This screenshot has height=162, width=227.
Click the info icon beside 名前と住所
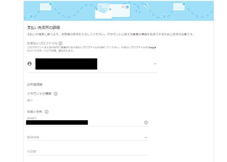pyautogui.click(x=46, y=112)
